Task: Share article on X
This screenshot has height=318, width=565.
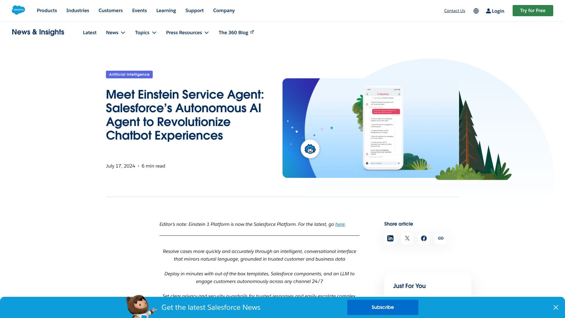Action: pos(407,238)
